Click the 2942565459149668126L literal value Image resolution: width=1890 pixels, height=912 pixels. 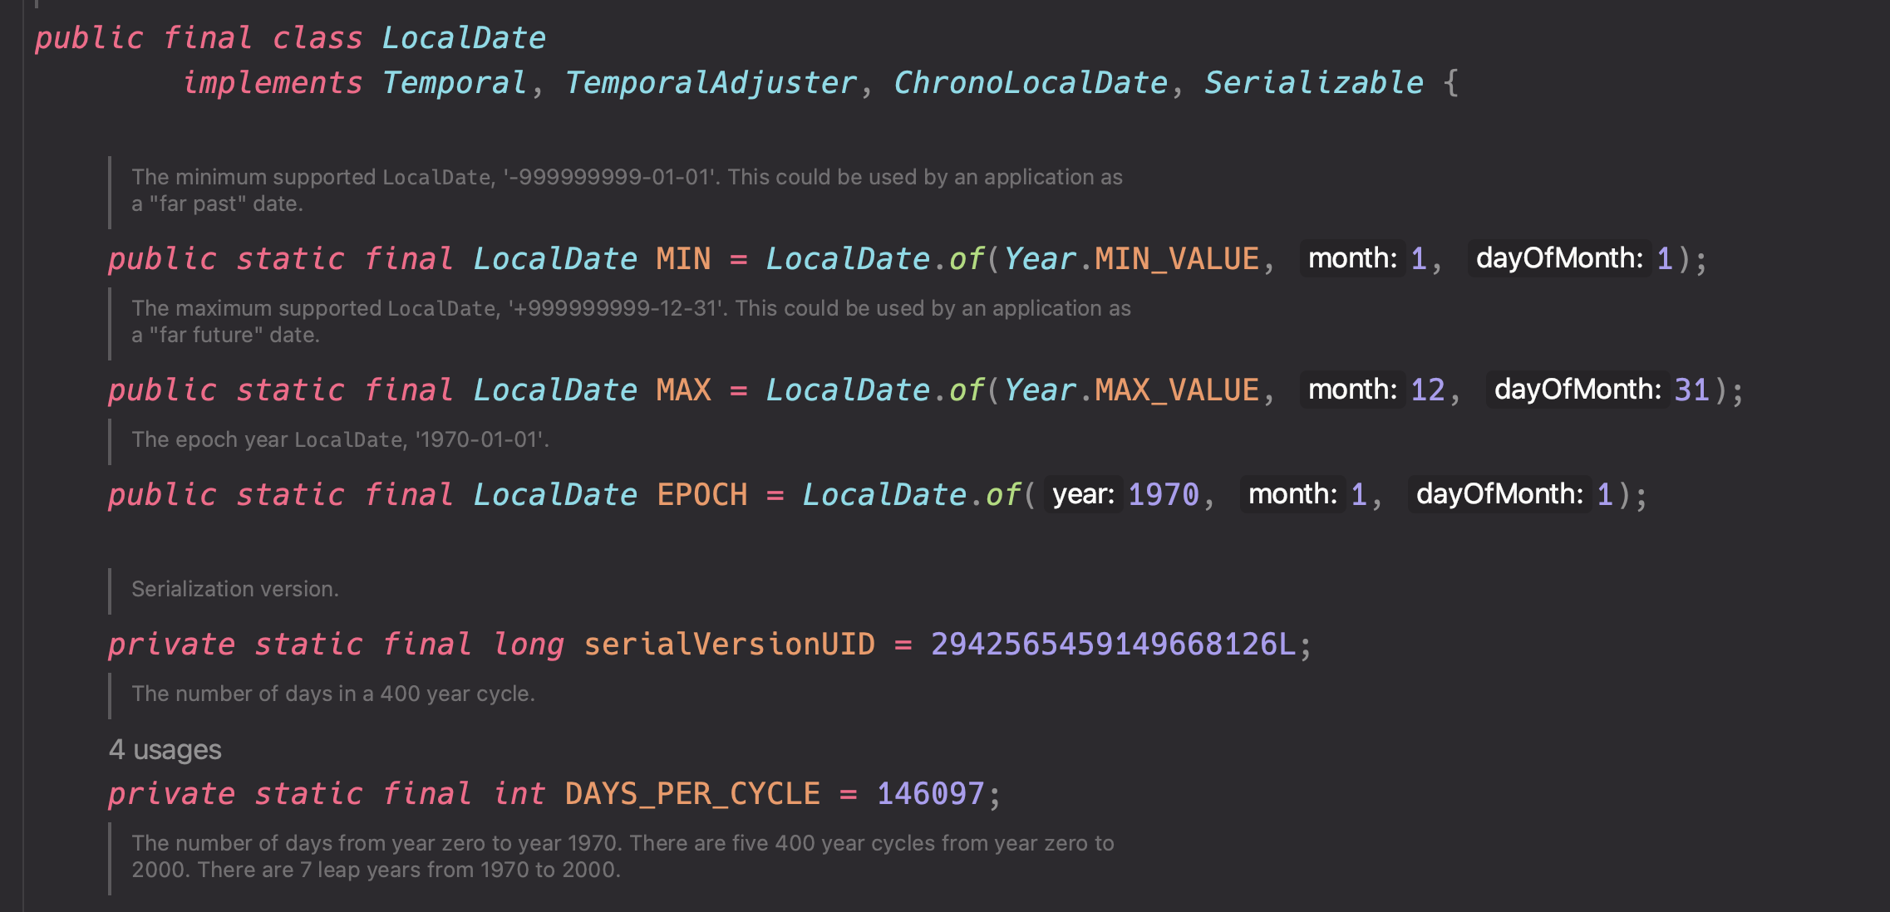[1112, 645]
